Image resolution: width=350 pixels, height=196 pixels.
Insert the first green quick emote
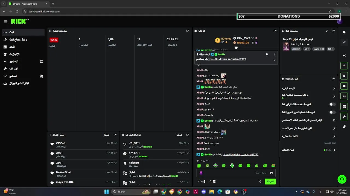click(199, 166)
